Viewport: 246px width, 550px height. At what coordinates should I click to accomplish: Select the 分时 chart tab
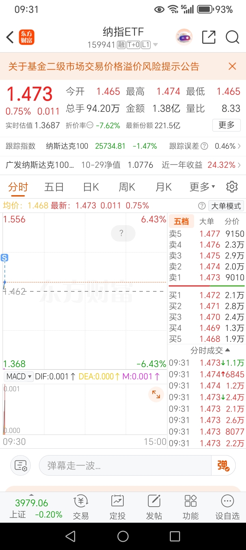coord(18,187)
